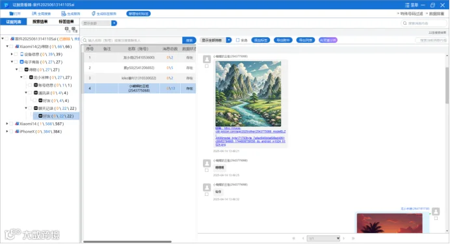Click the e-commerce node icon in the tree
450x244 pixels.
pyautogui.click(x=21, y=62)
